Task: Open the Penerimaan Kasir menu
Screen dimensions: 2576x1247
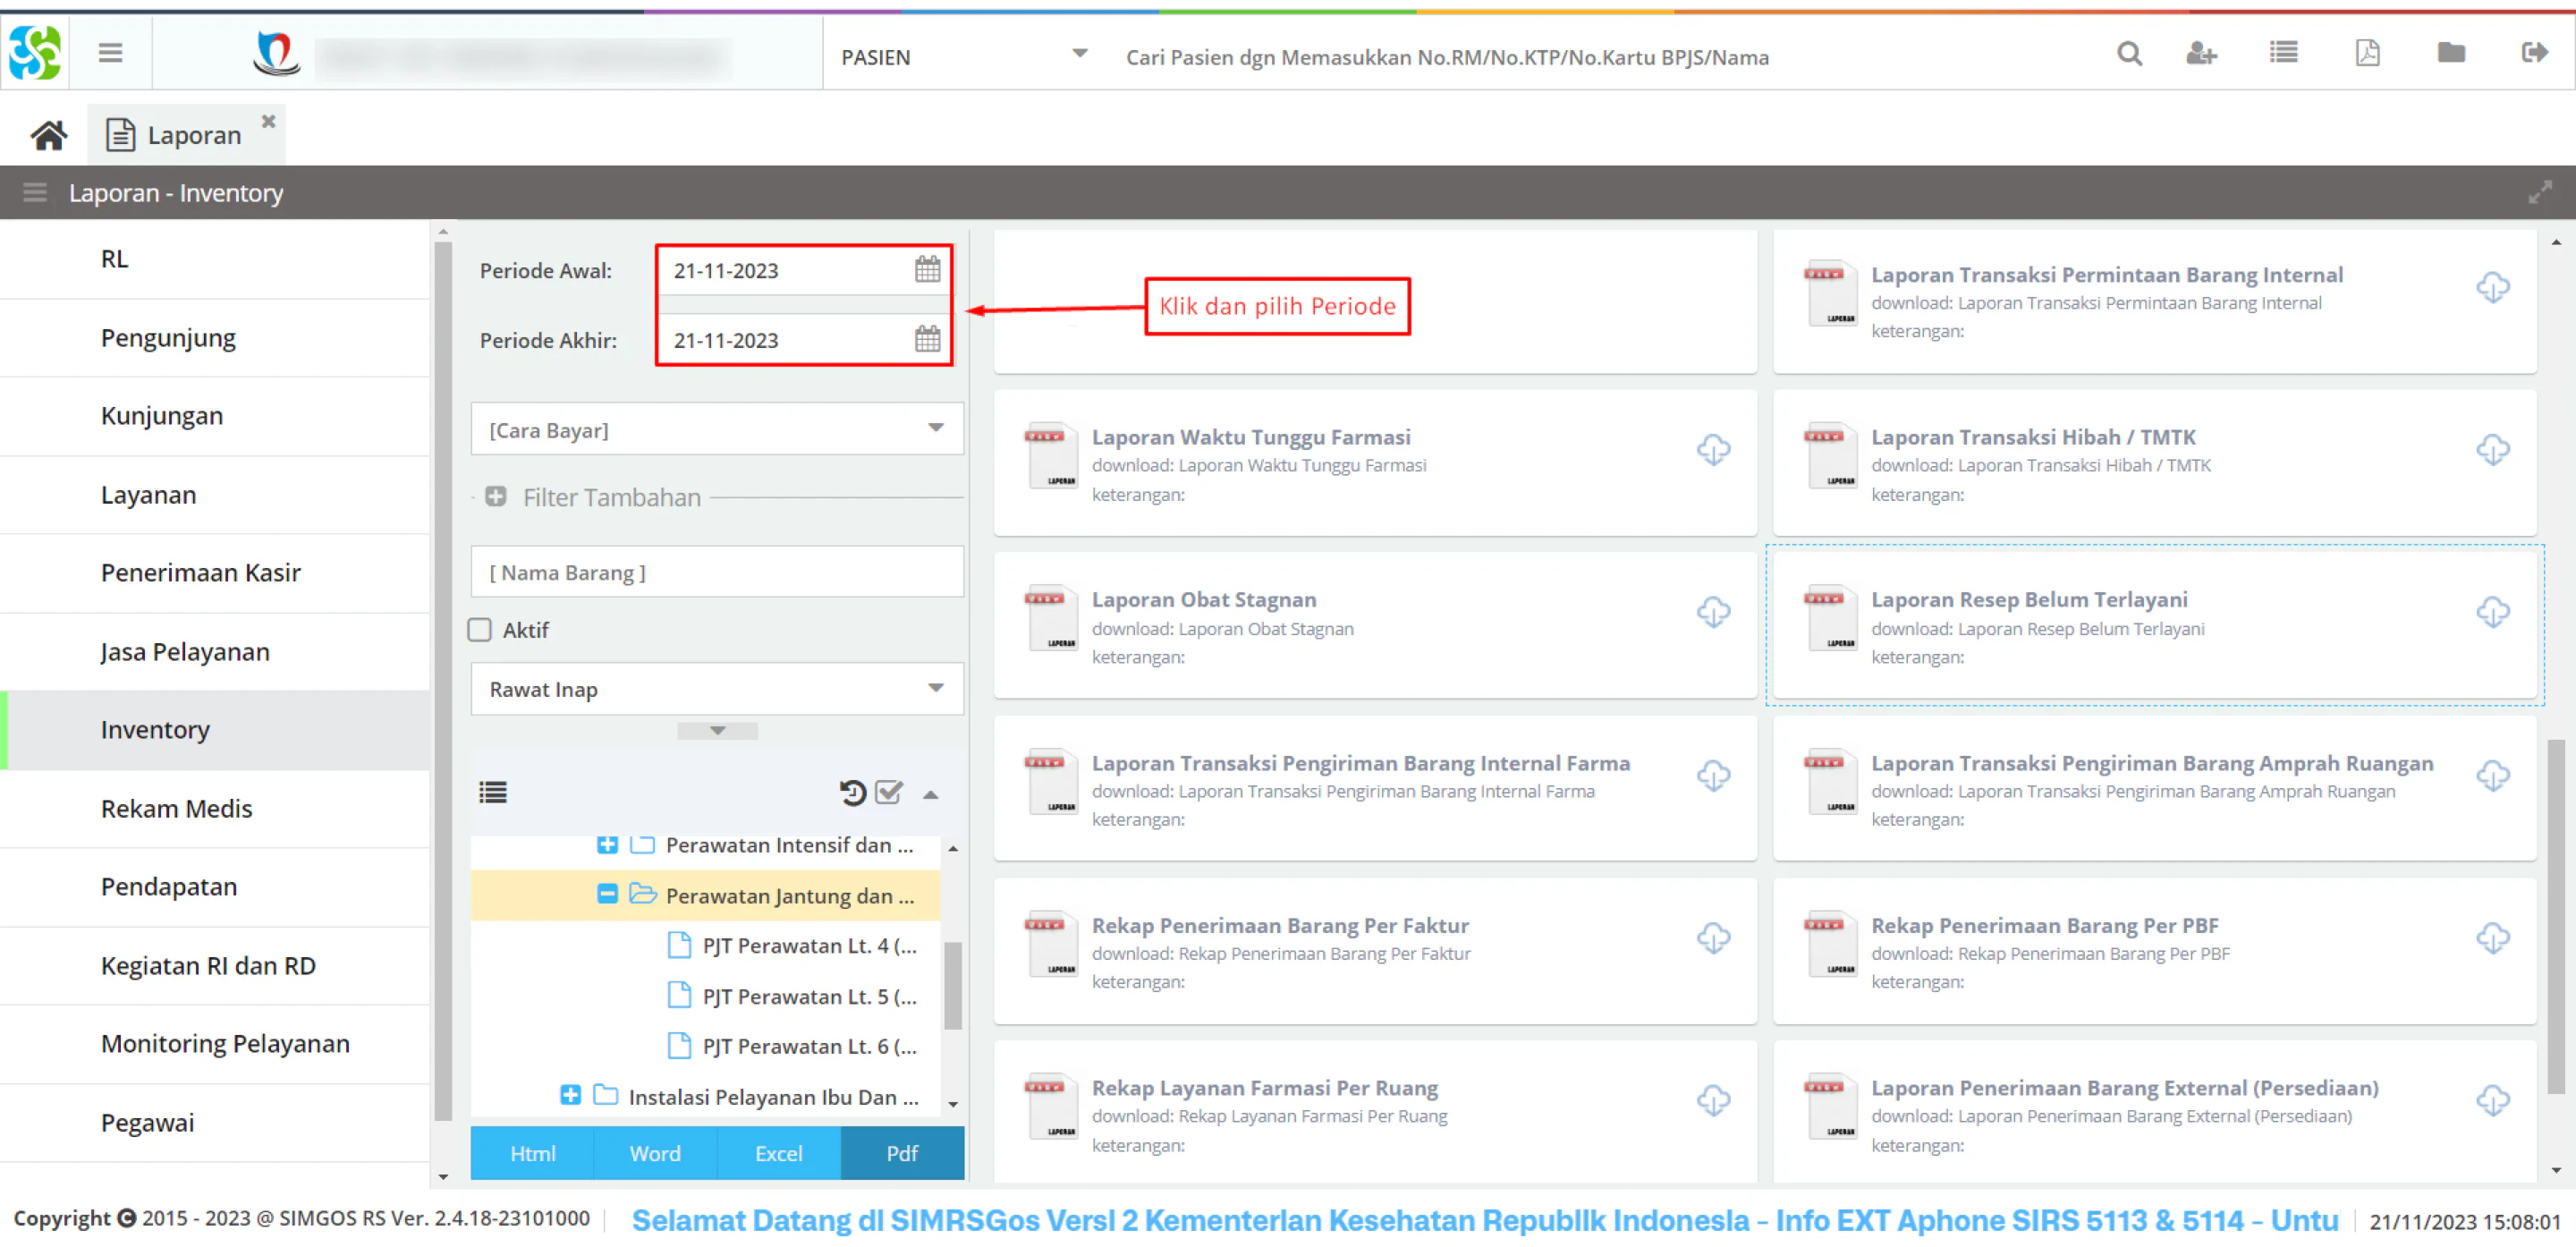Action: pos(215,573)
